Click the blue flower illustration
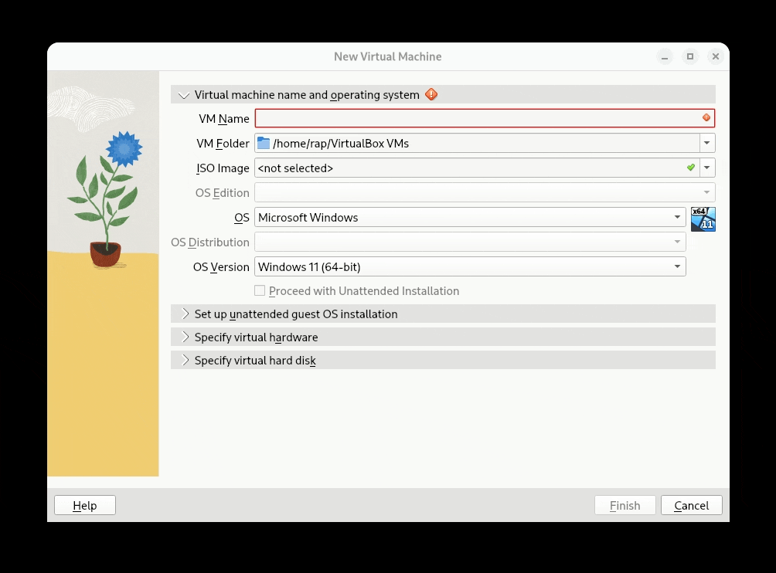The height and width of the screenshot is (573, 776). coord(124,149)
